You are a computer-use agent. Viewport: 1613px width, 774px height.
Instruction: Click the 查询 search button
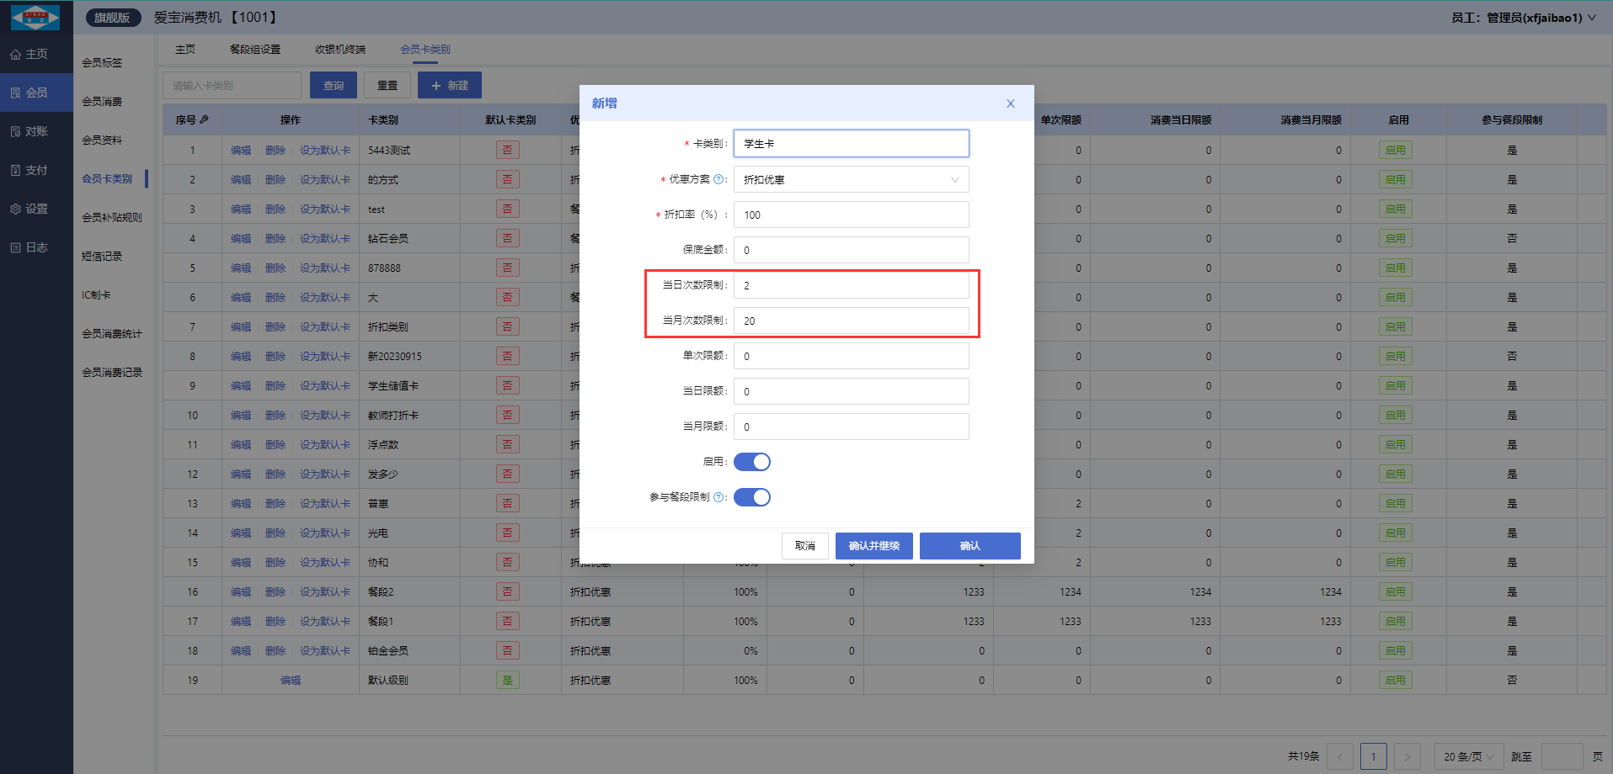(334, 85)
